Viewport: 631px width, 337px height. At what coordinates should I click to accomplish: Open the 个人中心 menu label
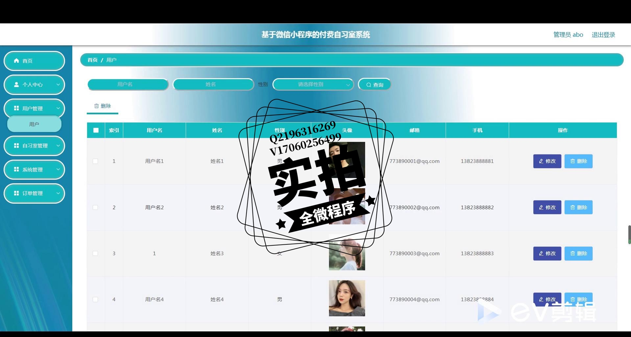pyautogui.click(x=33, y=85)
